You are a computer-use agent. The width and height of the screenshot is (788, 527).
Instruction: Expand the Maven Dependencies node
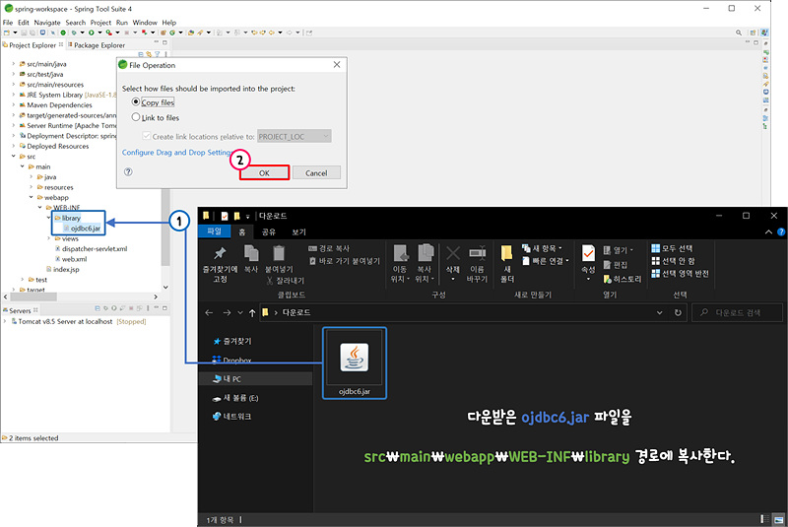(14, 105)
